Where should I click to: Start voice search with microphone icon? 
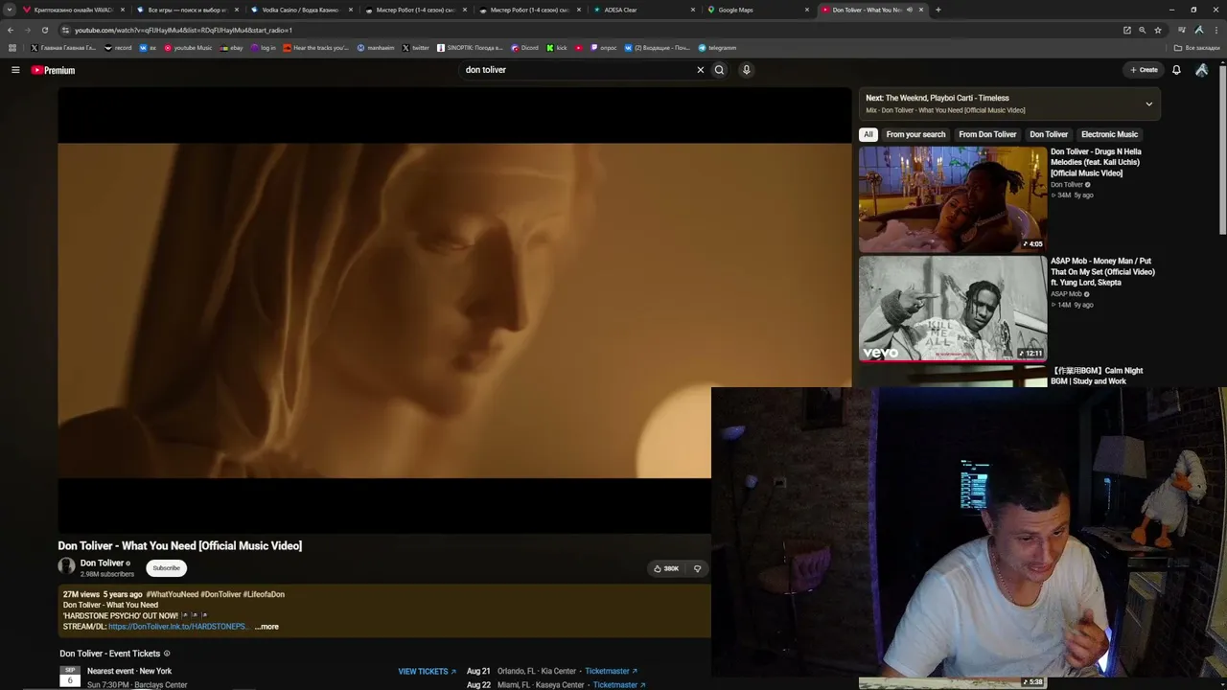tap(746, 70)
